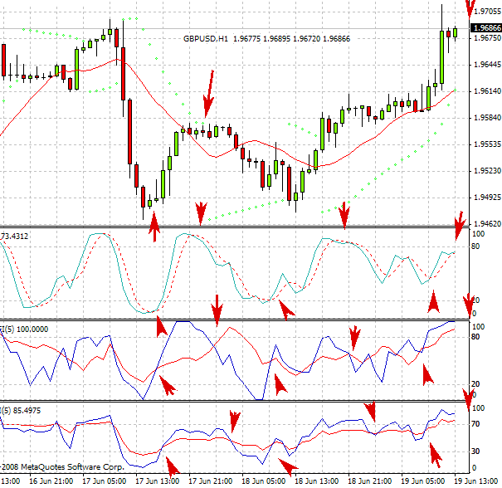
Task: Click the 17 Jun 13:00 time axis label
Action: click(x=158, y=481)
